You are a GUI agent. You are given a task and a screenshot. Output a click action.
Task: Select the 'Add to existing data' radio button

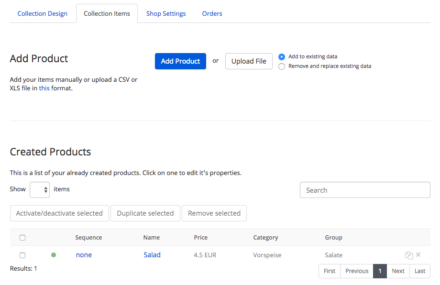(281, 57)
